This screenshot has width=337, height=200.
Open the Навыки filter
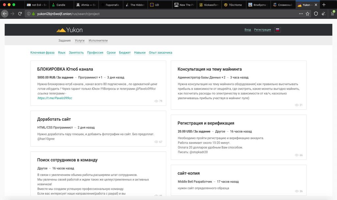(140, 53)
